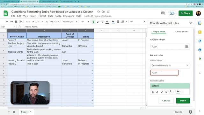This screenshot has height=115, width=204.
Task: Open Google Keep side panel icon
Action: [200, 32]
